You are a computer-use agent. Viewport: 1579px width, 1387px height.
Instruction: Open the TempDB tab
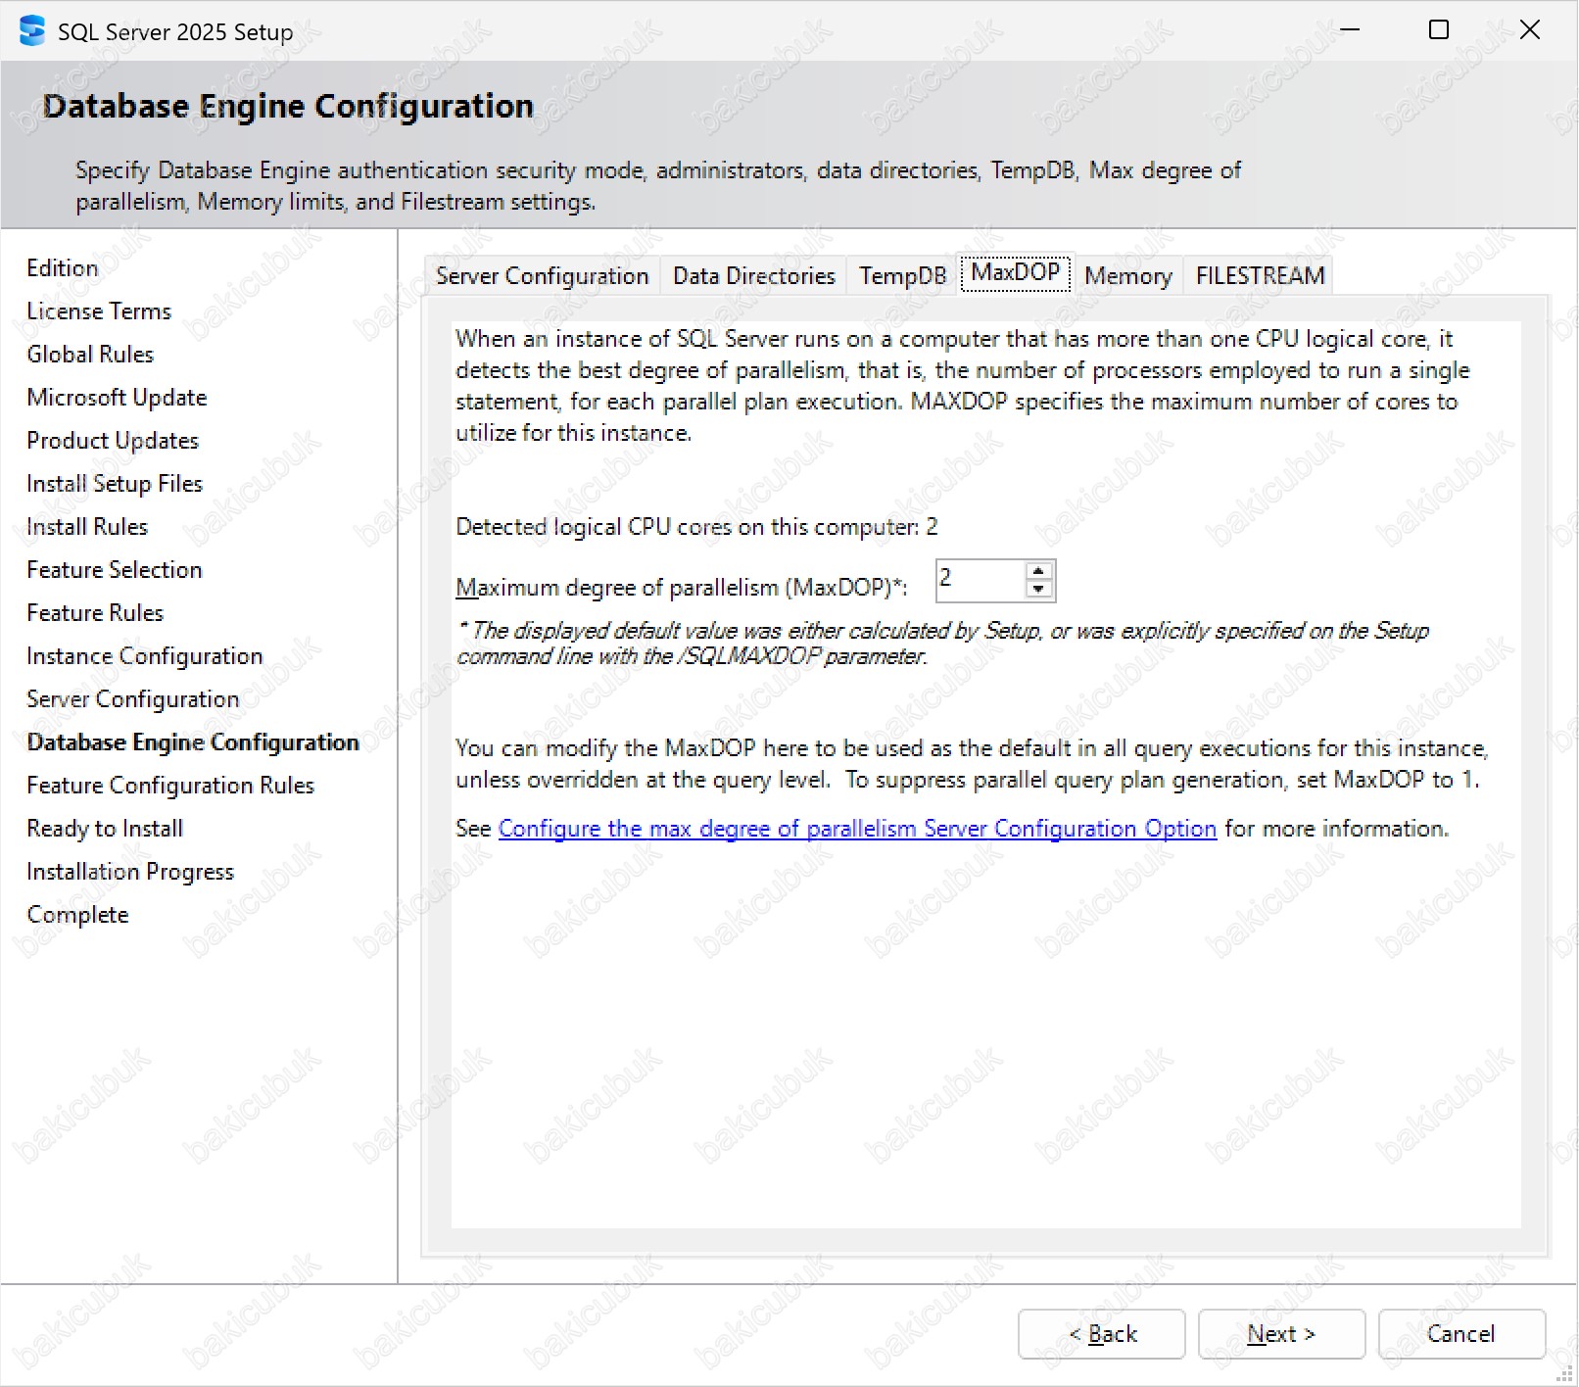point(903,276)
